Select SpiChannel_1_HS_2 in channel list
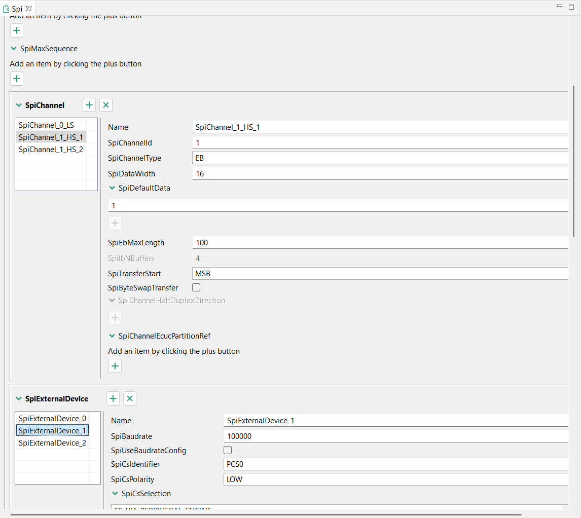This screenshot has width=581, height=518. (x=51, y=149)
